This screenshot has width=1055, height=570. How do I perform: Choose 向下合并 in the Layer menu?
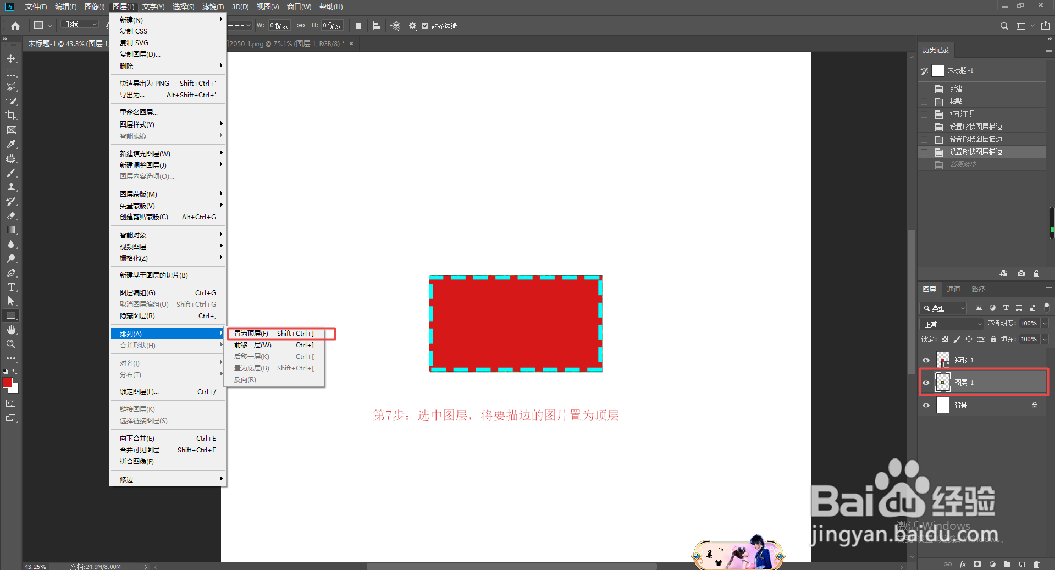(168, 439)
